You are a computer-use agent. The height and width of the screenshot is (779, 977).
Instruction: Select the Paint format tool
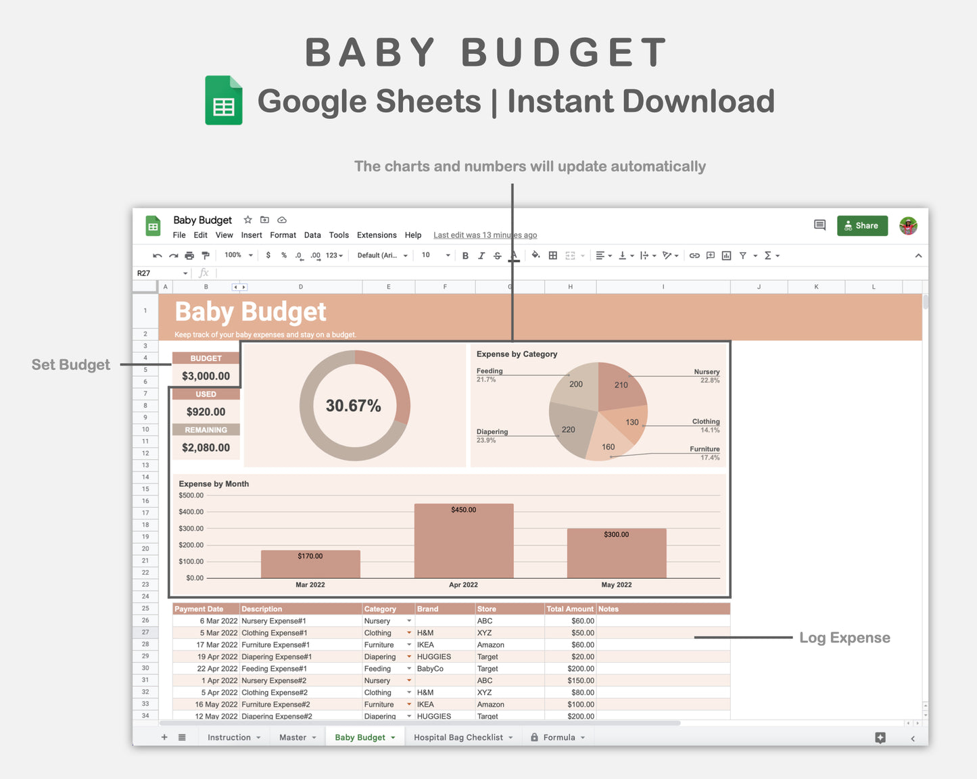coord(206,255)
